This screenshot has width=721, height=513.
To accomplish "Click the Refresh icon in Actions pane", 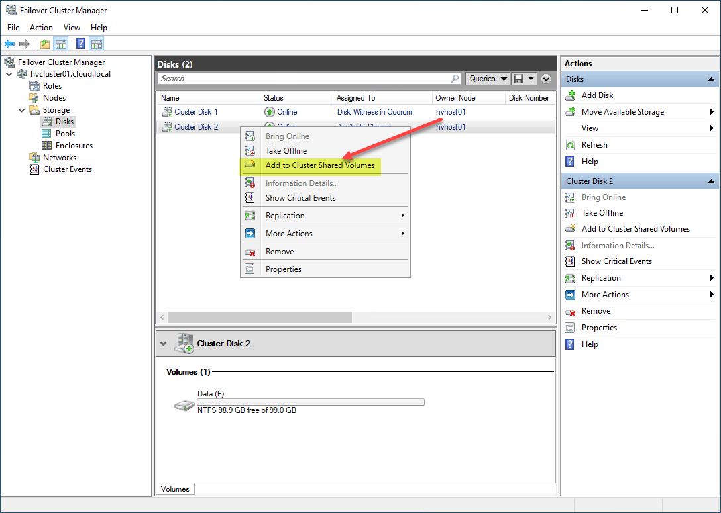I will (x=570, y=145).
